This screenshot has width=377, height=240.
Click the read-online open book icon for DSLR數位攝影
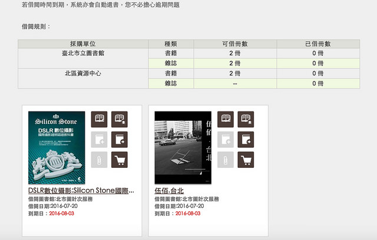click(100, 120)
